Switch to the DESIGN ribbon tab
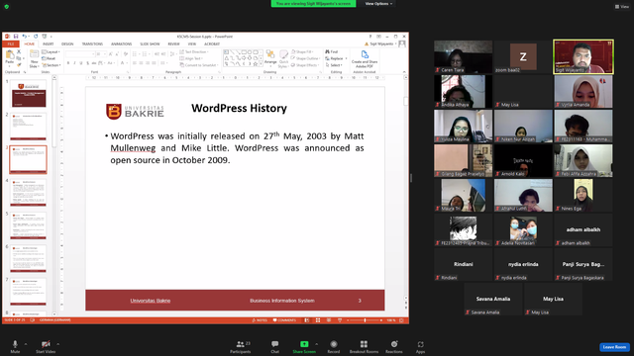 pyautogui.click(x=67, y=44)
